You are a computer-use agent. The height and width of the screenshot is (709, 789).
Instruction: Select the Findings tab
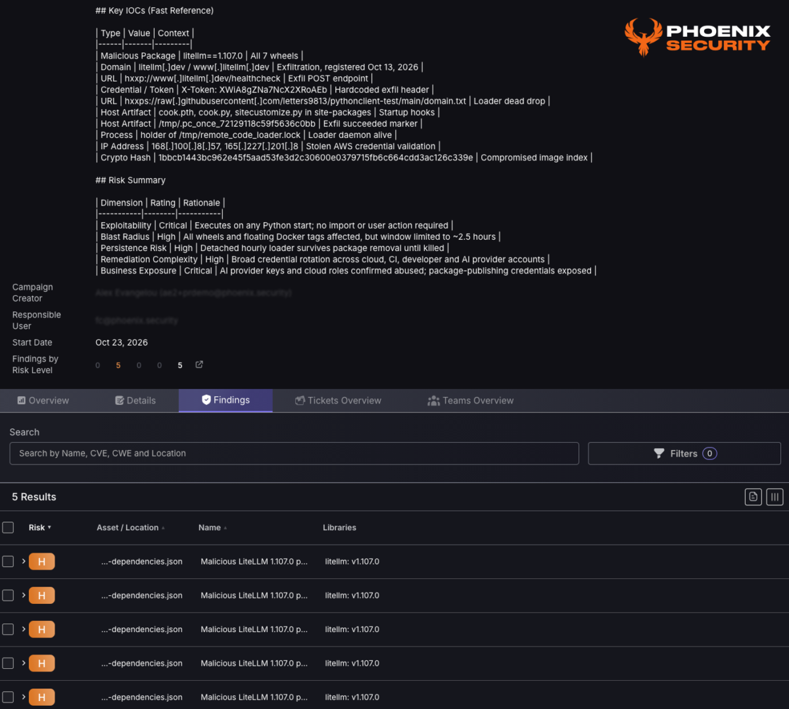pos(226,400)
